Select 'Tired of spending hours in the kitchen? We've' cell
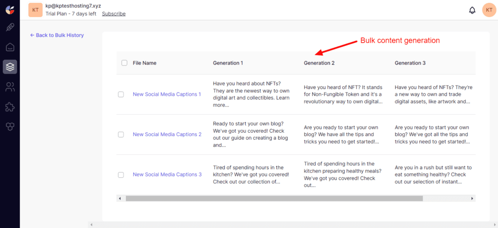The height and width of the screenshot is (228, 498). [251, 175]
